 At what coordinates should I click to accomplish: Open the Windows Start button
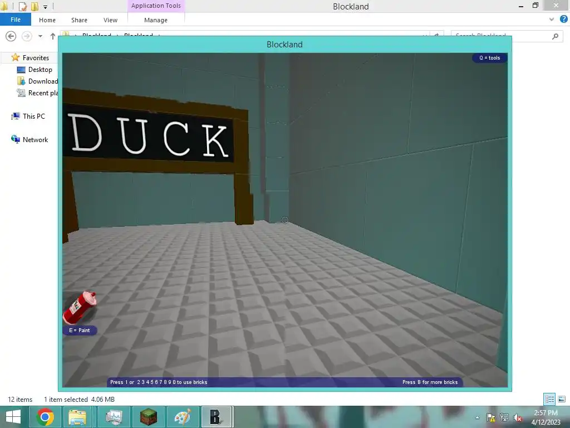(13, 417)
